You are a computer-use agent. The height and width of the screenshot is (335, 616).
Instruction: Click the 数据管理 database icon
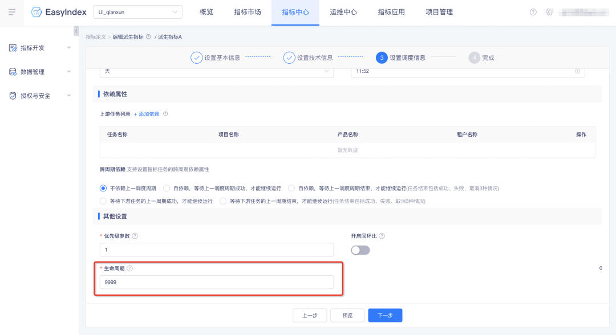point(13,72)
